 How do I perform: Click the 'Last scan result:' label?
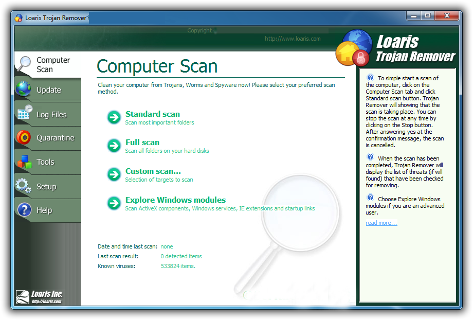click(x=118, y=256)
